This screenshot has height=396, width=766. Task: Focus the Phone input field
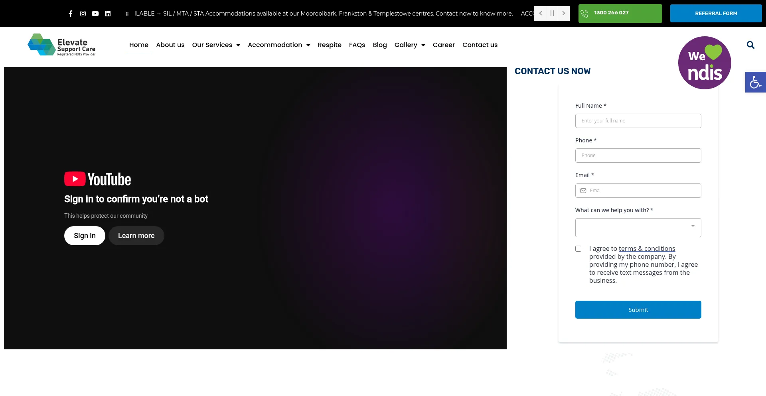pos(638,156)
